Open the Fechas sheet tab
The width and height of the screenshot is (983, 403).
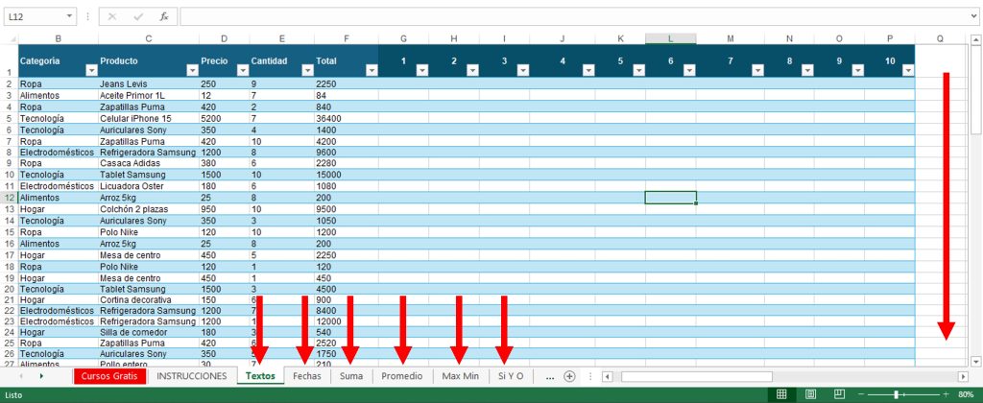307,376
